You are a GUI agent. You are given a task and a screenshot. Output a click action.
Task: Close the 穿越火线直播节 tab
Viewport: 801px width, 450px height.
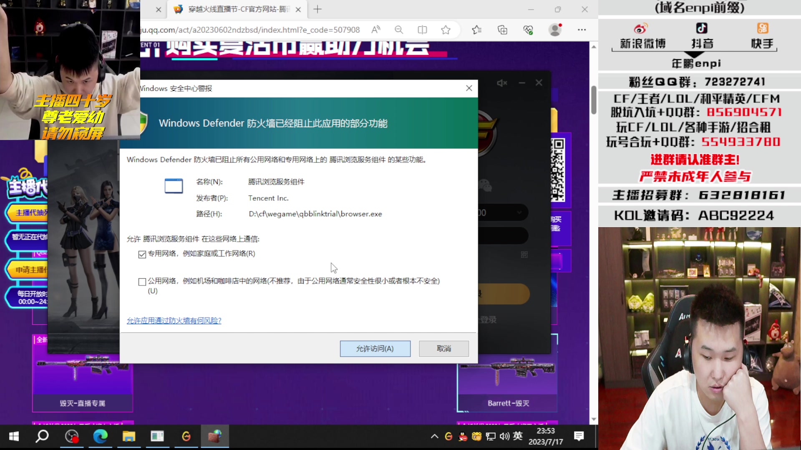tap(298, 9)
